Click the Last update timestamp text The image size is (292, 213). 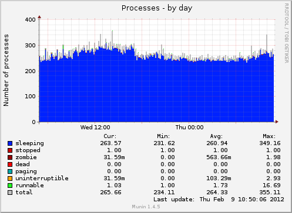[219, 200]
